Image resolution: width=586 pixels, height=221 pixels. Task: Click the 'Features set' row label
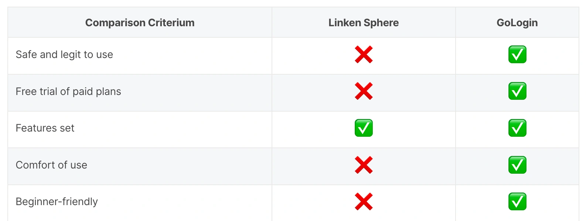click(x=45, y=128)
